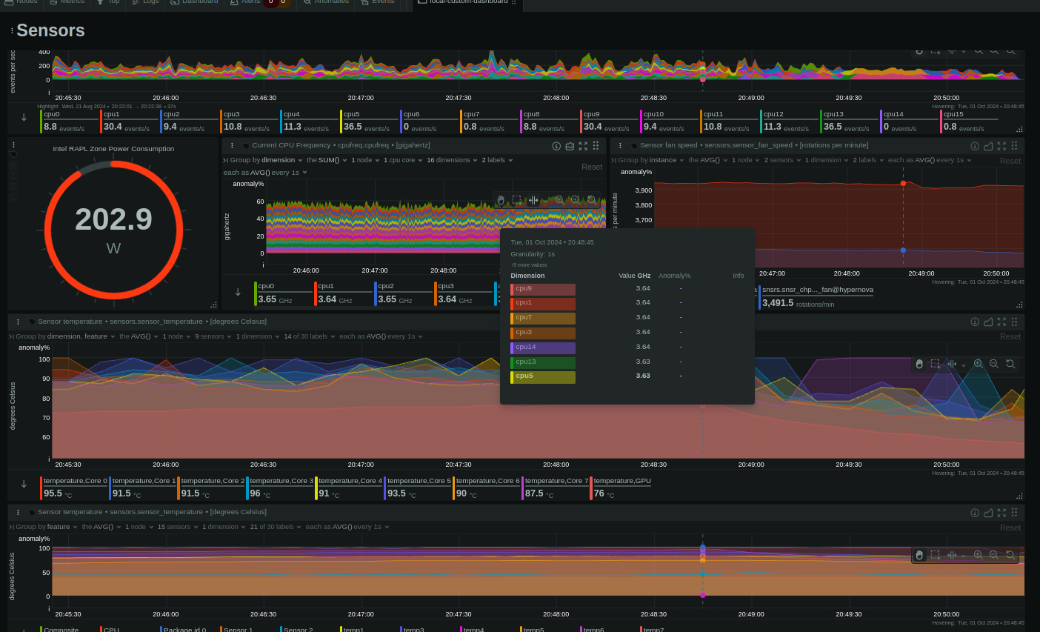This screenshot has width=1040, height=632.
Task: Change chart type on dimension-feature temperature chart
Action: (x=988, y=322)
